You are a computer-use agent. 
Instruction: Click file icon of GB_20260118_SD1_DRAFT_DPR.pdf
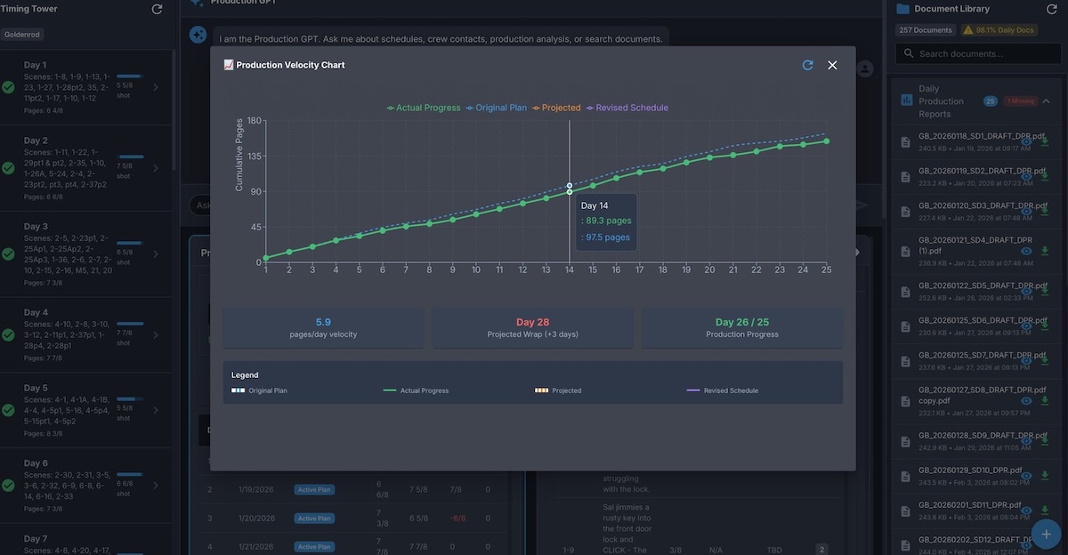pyautogui.click(x=906, y=143)
